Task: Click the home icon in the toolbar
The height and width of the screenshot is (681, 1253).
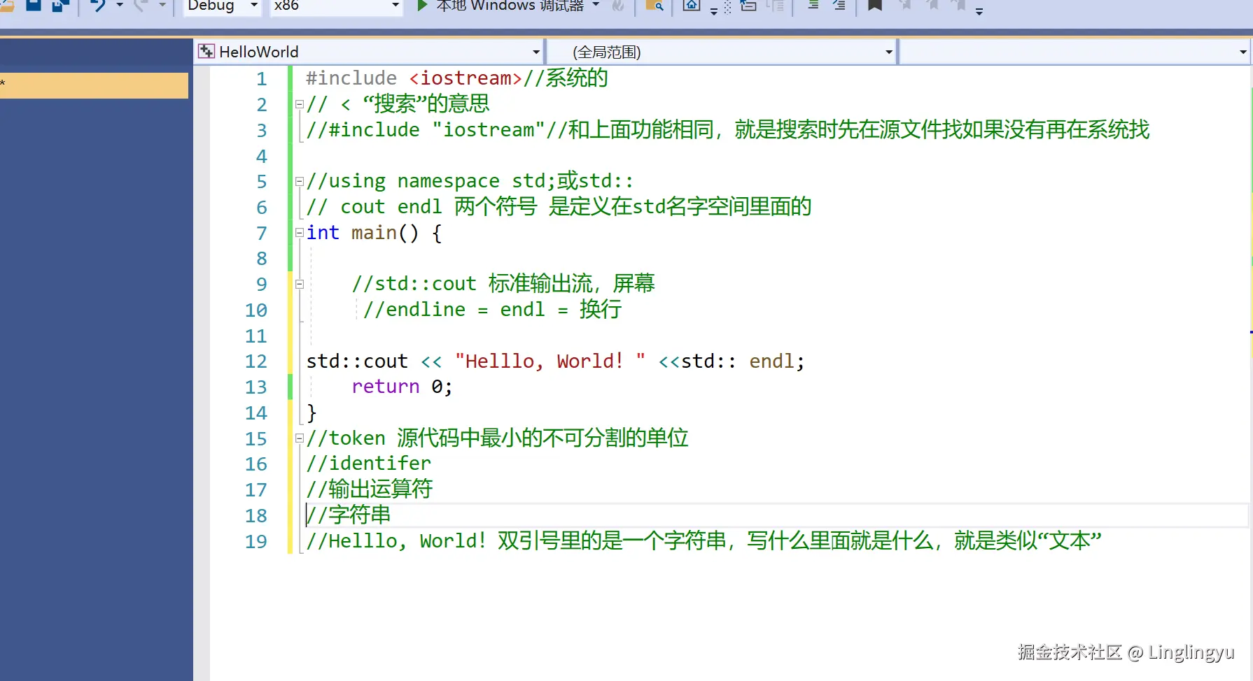Action: point(691,6)
